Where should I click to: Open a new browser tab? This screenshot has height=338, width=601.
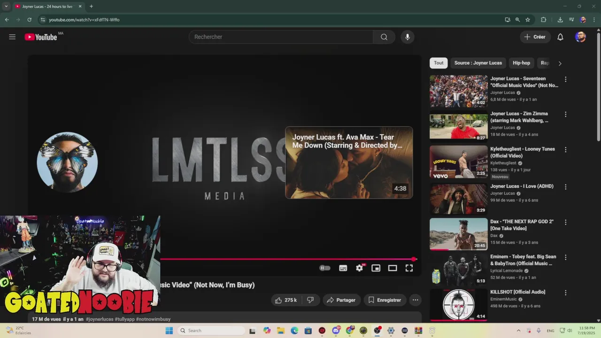(91, 7)
